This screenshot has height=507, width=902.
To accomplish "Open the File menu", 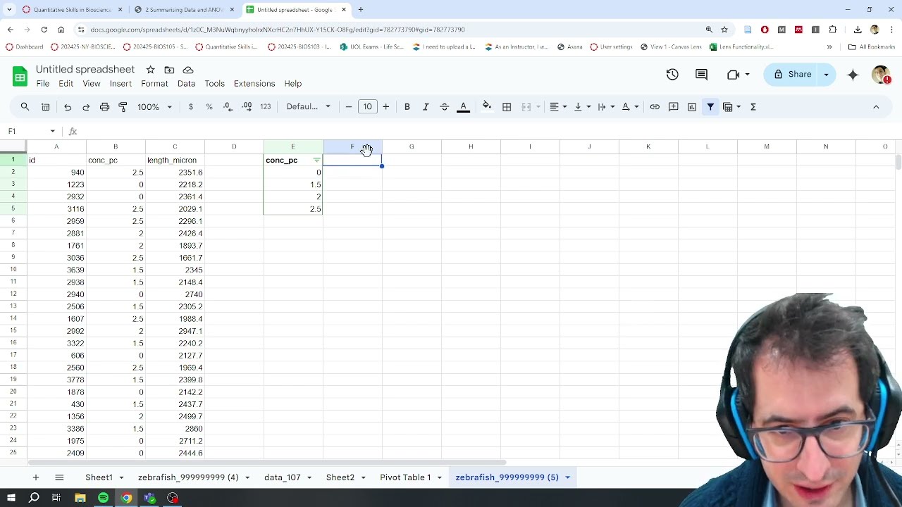I will click(43, 83).
